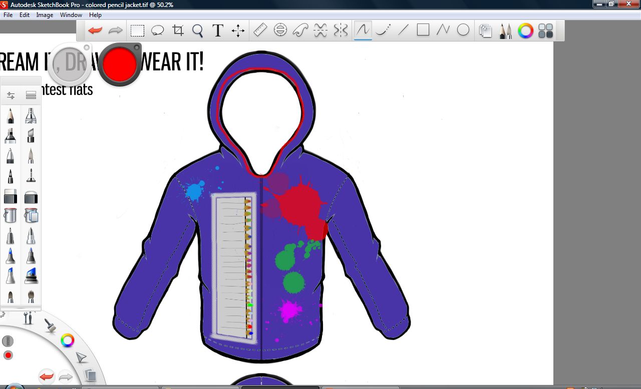
Task: Toggle horizontal symmetry drawing
Action: pyautogui.click(x=320, y=30)
